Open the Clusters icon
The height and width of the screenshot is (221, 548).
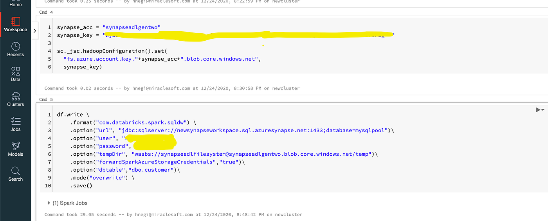click(16, 96)
